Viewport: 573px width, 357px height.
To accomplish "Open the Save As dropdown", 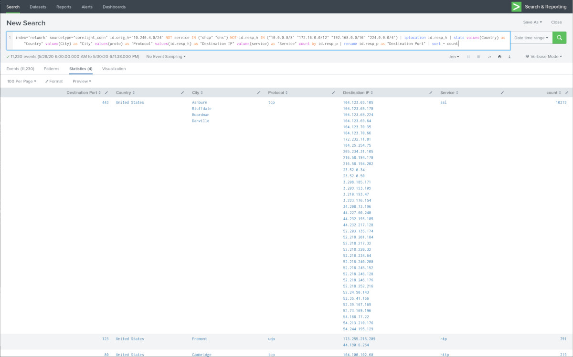I will click(x=532, y=22).
